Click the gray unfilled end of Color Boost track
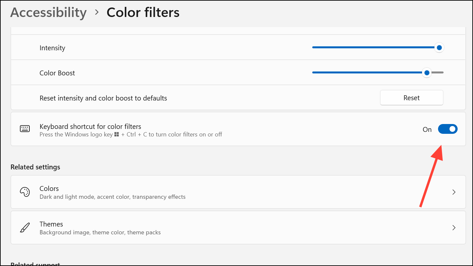473x266 pixels. click(x=438, y=72)
